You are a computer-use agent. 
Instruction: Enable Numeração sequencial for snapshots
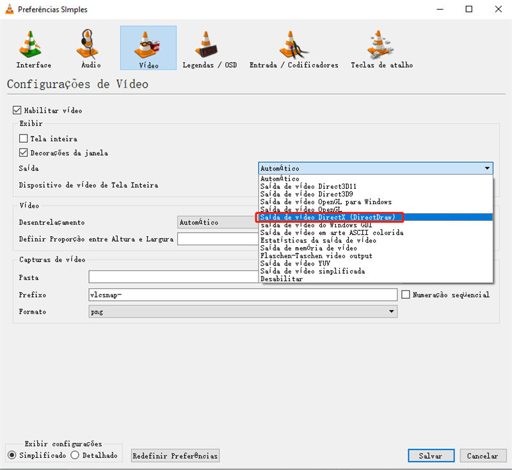[406, 295]
